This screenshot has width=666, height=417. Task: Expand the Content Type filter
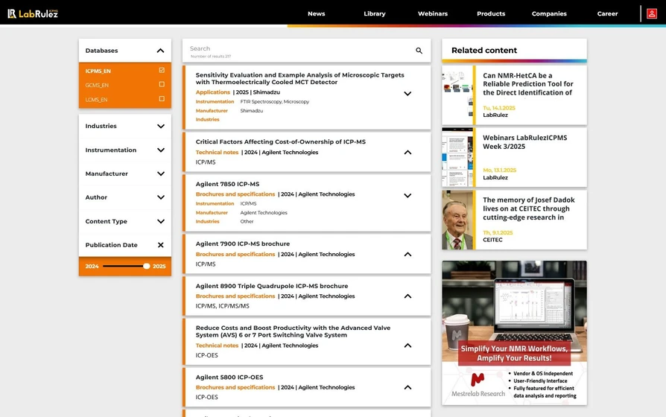(161, 221)
